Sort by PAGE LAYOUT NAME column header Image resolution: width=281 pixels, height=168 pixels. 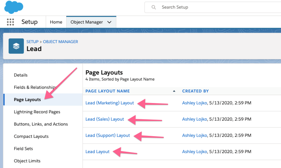pos(107,91)
